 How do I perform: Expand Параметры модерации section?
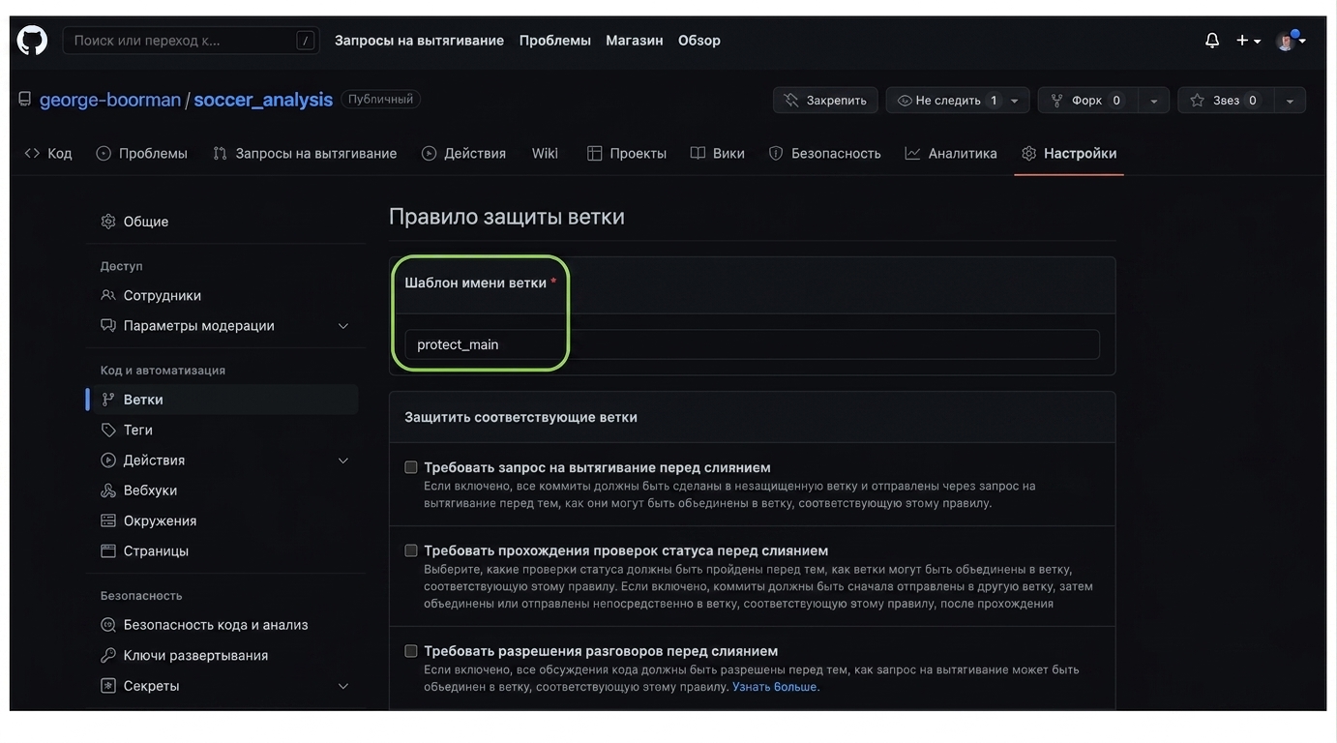[x=342, y=326]
